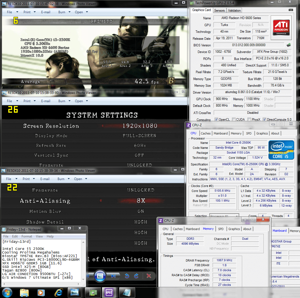Expand Open arrow in 15-47-02-98 Photo Viewer
This screenshot has height=298, width=300.
[x=87, y=12]
